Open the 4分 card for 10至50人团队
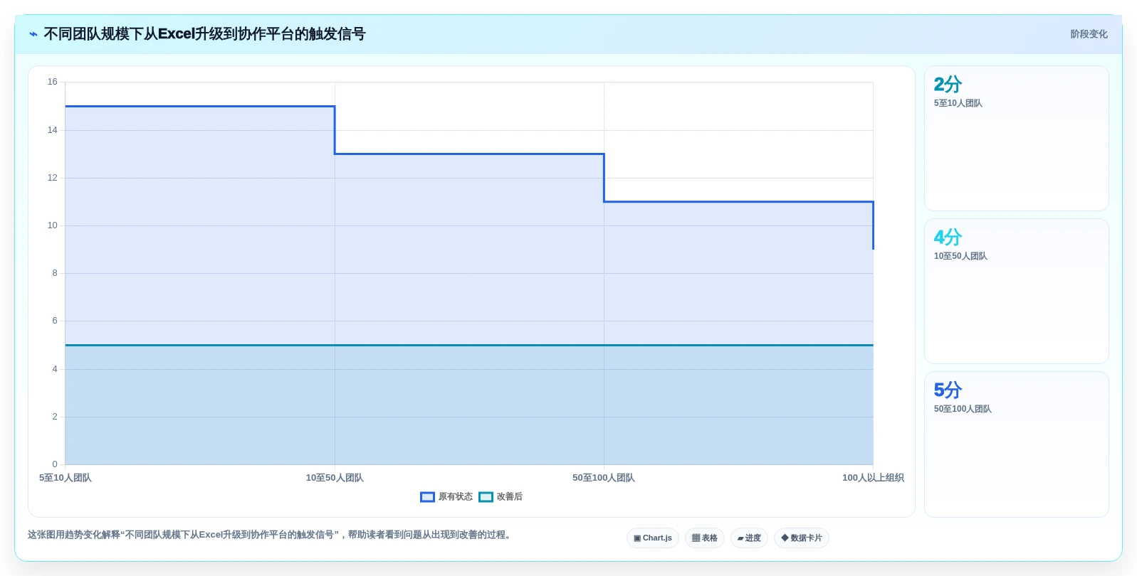Image resolution: width=1137 pixels, height=576 pixels. (1016, 292)
